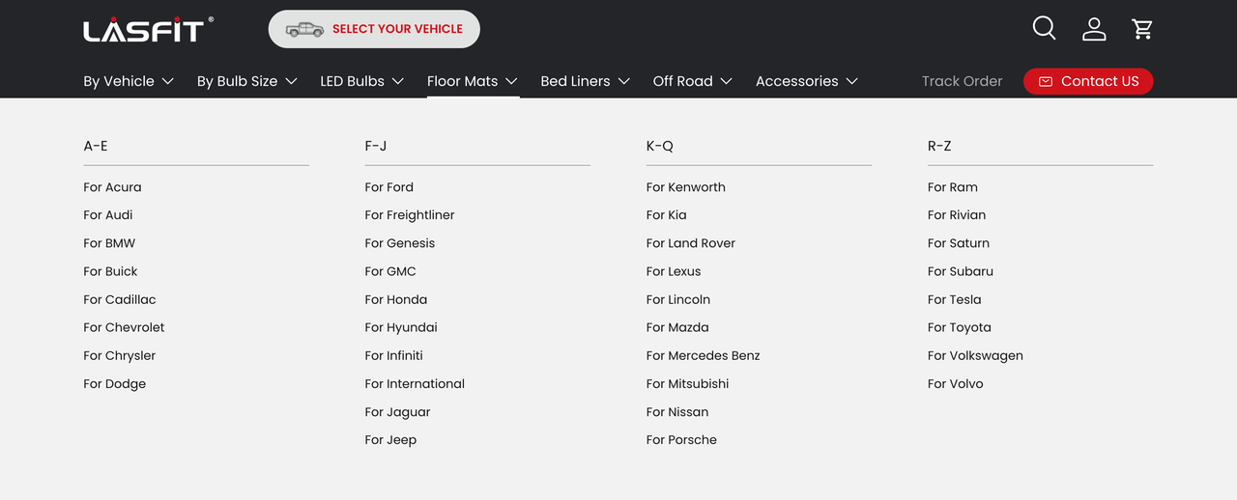
Task: Open For Dodge floor mats
Action: coord(115,383)
